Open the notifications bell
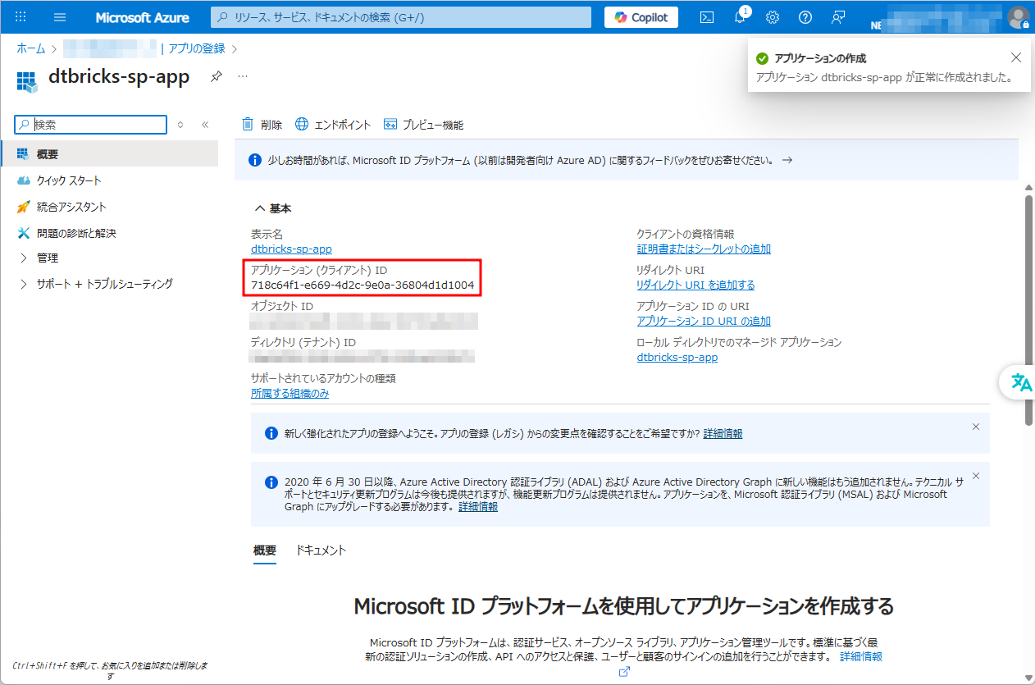The width and height of the screenshot is (1035, 685). click(x=740, y=17)
